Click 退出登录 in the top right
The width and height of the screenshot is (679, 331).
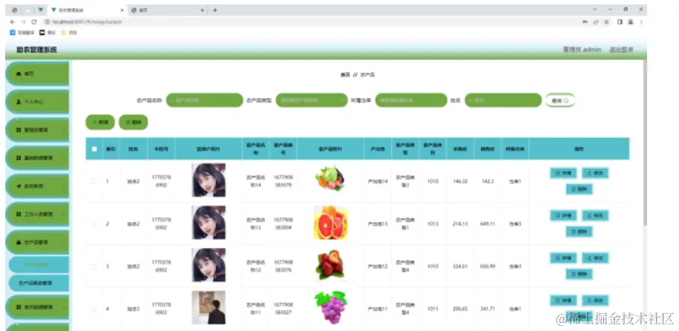pyautogui.click(x=621, y=50)
